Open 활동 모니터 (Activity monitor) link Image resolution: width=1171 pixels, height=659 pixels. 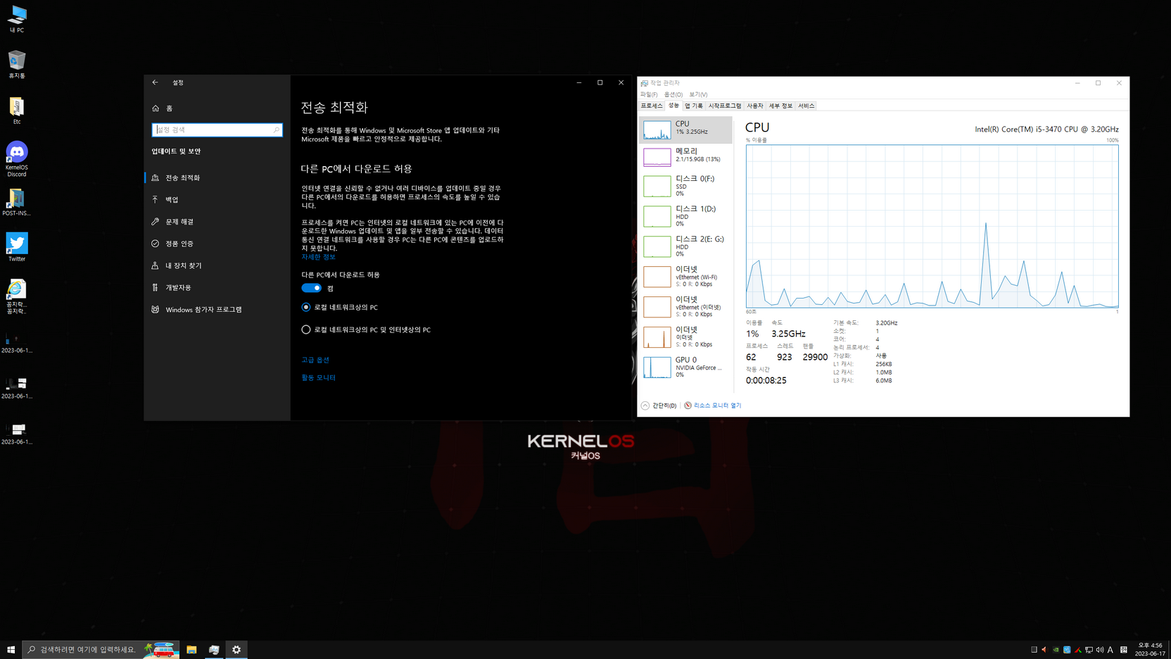point(319,378)
